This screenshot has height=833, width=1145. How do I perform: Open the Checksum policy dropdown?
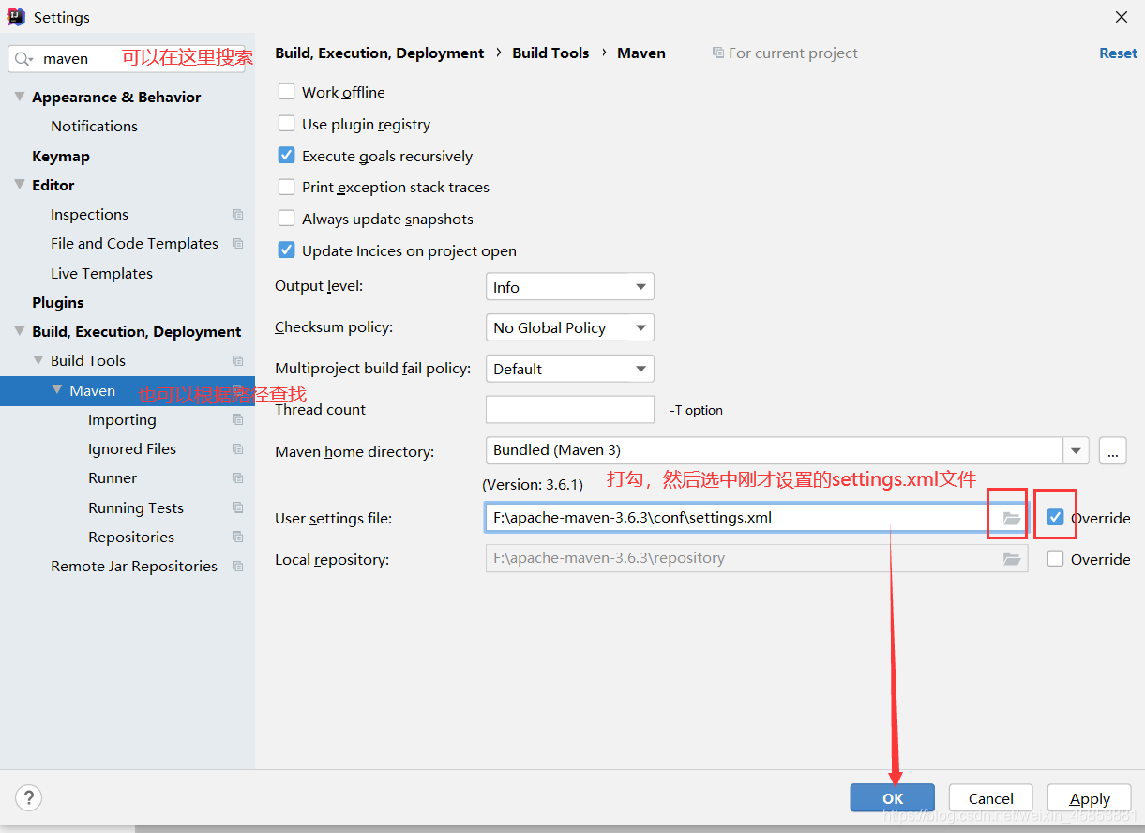pyautogui.click(x=569, y=327)
